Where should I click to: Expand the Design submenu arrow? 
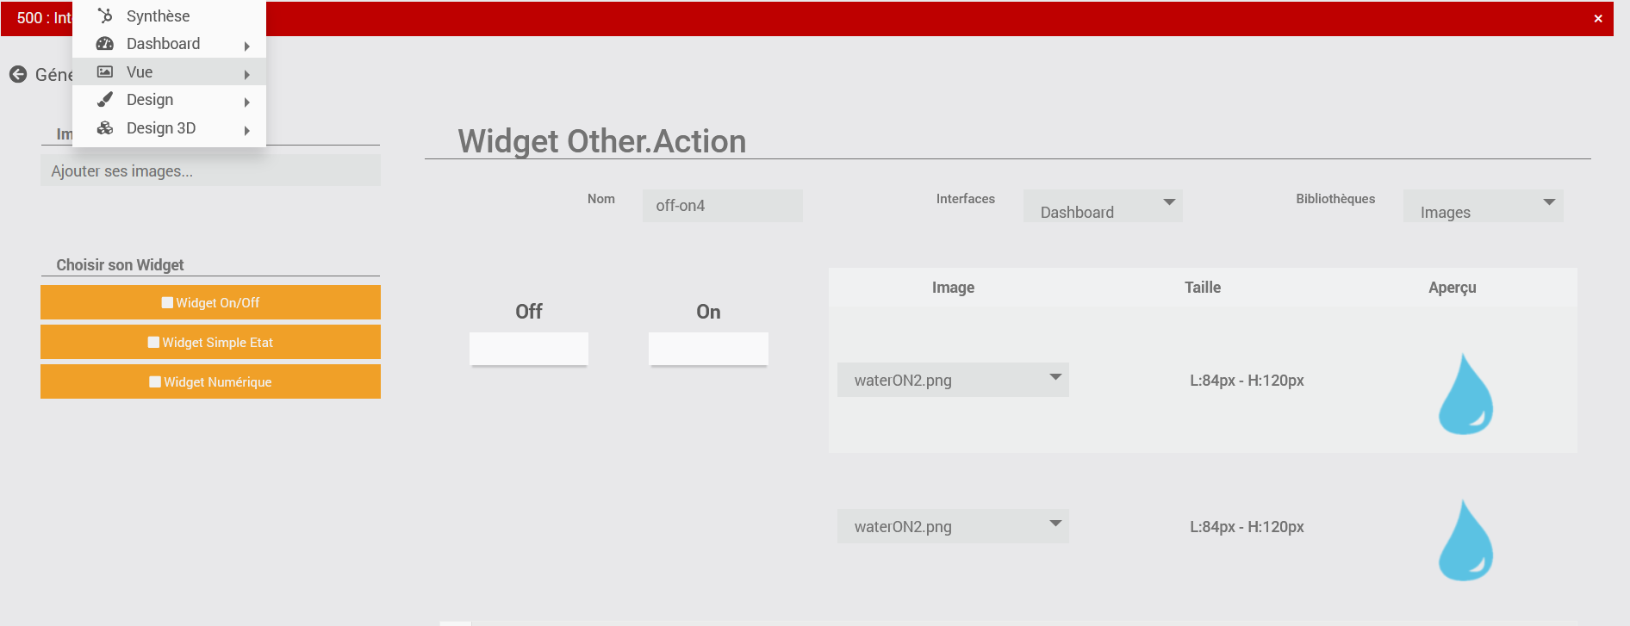tap(247, 102)
